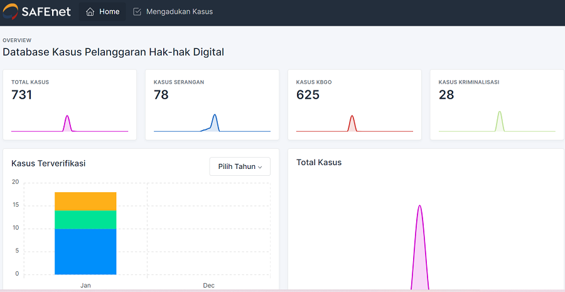This screenshot has width=565, height=292.
Task: Click the Mengadukan Kasus checkbox icon
Action: 137,12
